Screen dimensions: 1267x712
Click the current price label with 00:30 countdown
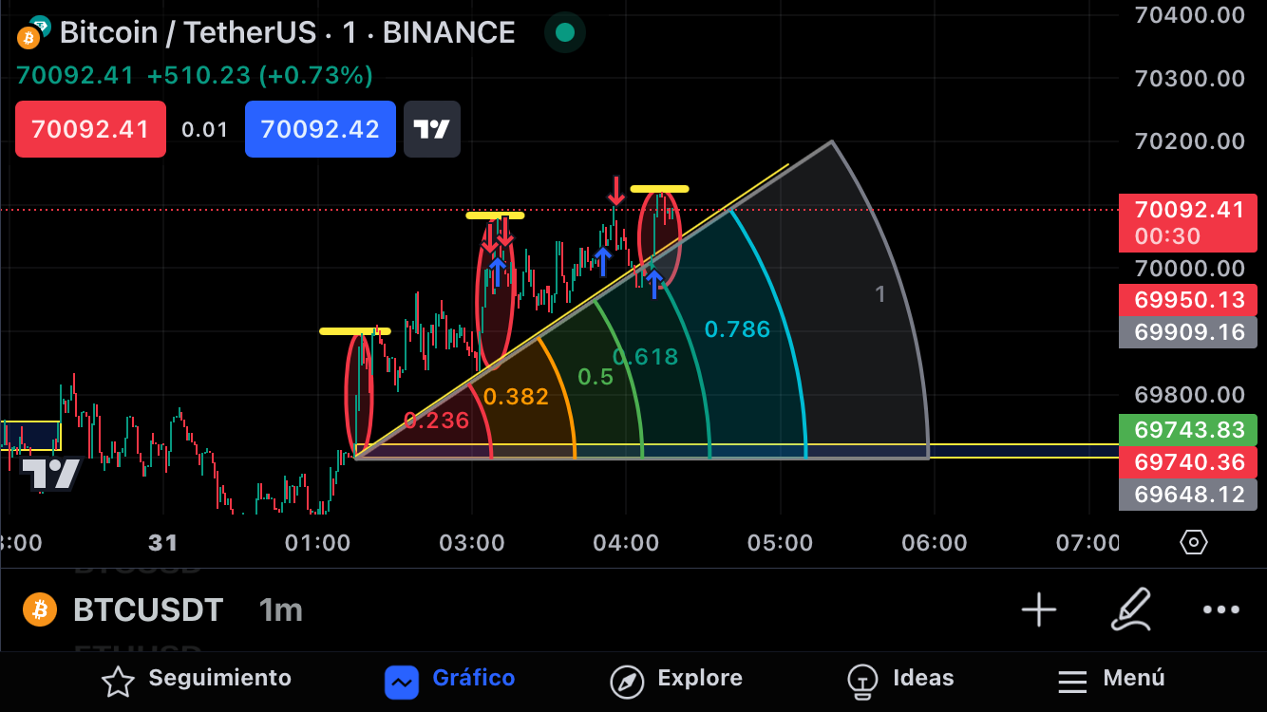1187,222
